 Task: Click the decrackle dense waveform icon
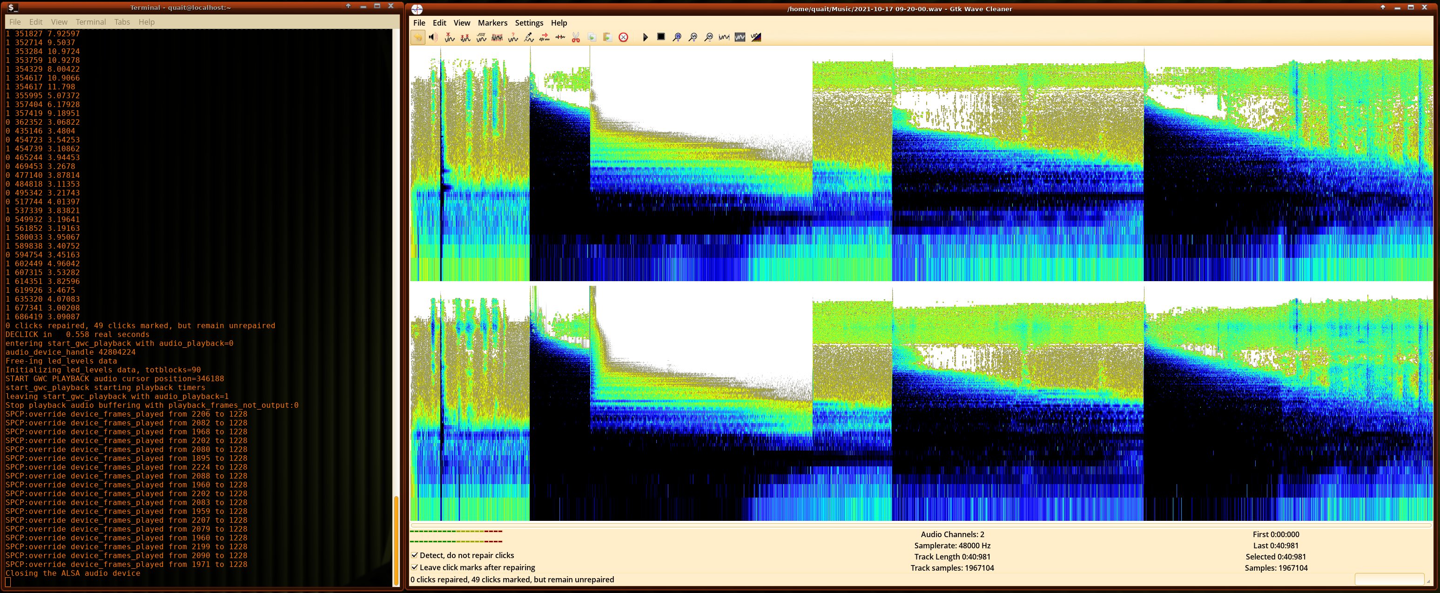[x=497, y=37]
